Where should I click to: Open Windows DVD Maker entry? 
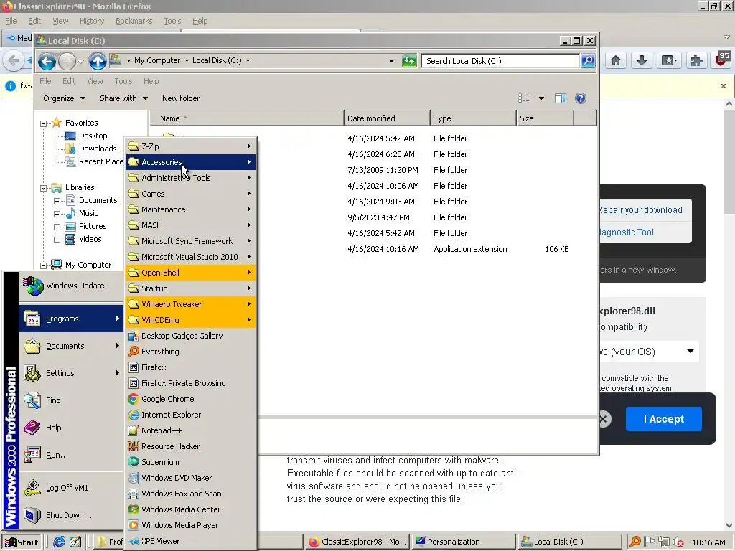coord(191,478)
